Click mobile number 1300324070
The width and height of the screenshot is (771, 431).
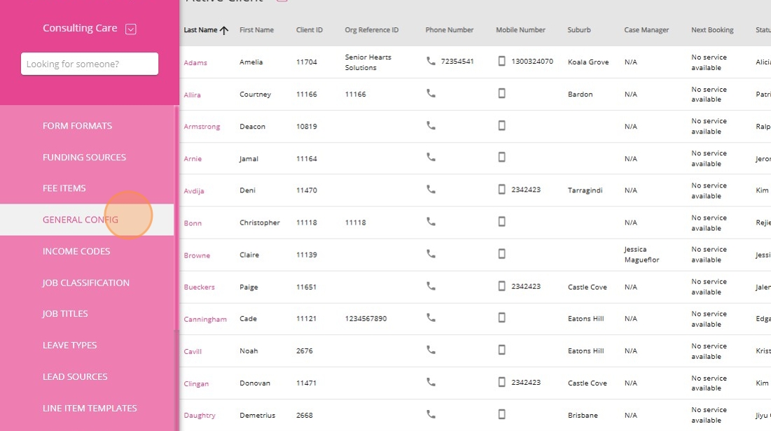pyautogui.click(x=532, y=62)
